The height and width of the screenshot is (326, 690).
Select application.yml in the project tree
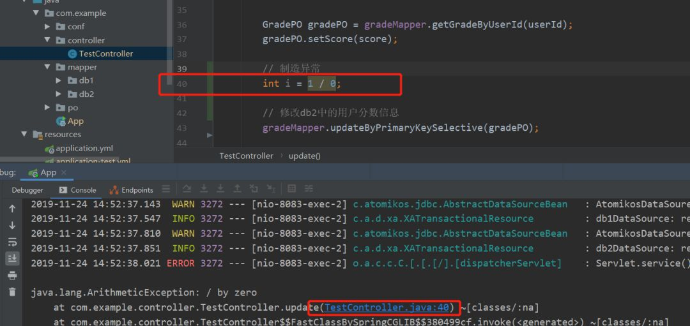[84, 149]
